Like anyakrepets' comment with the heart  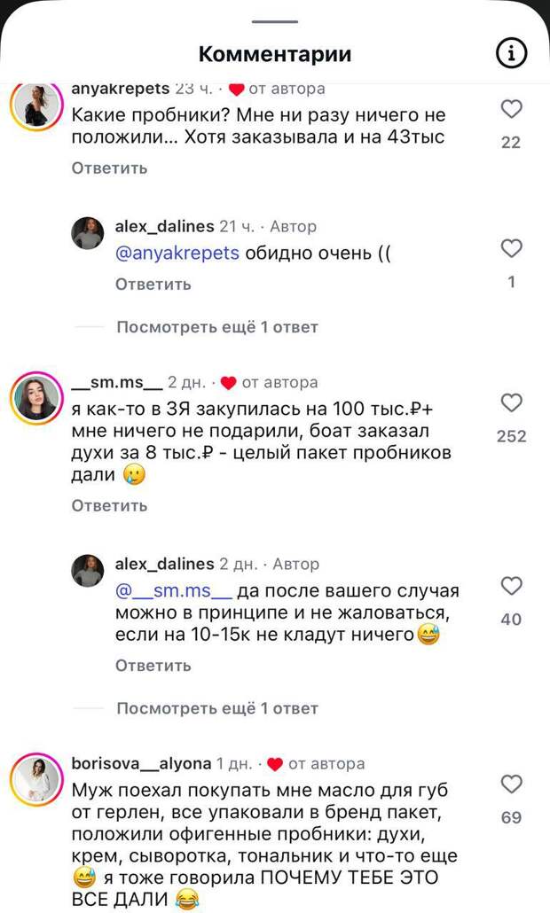pyautogui.click(x=511, y=109)
